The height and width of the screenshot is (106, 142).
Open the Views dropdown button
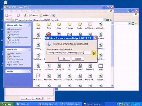tap(54, 15)
